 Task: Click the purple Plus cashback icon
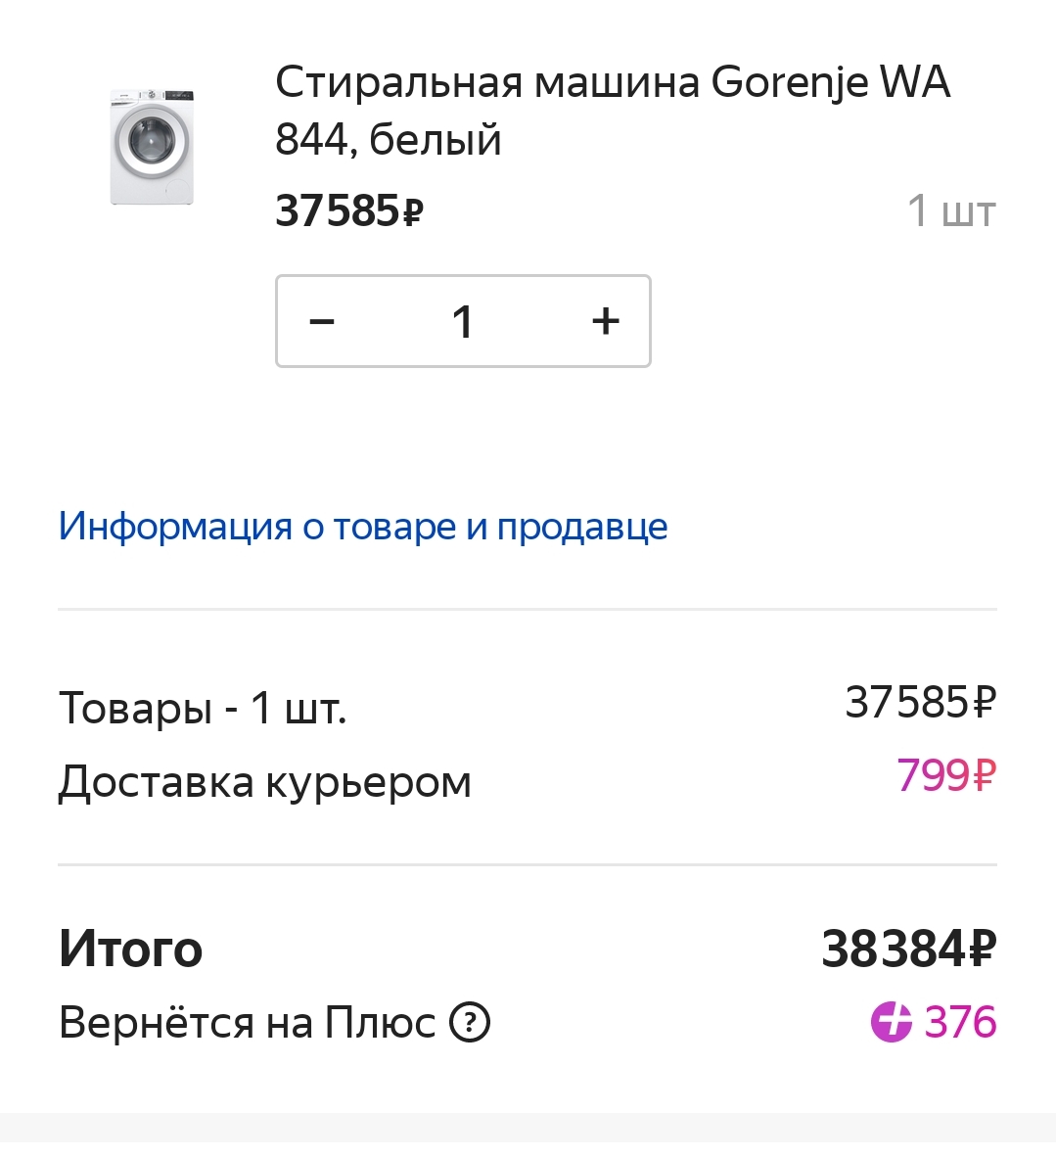coord(891,1023)
